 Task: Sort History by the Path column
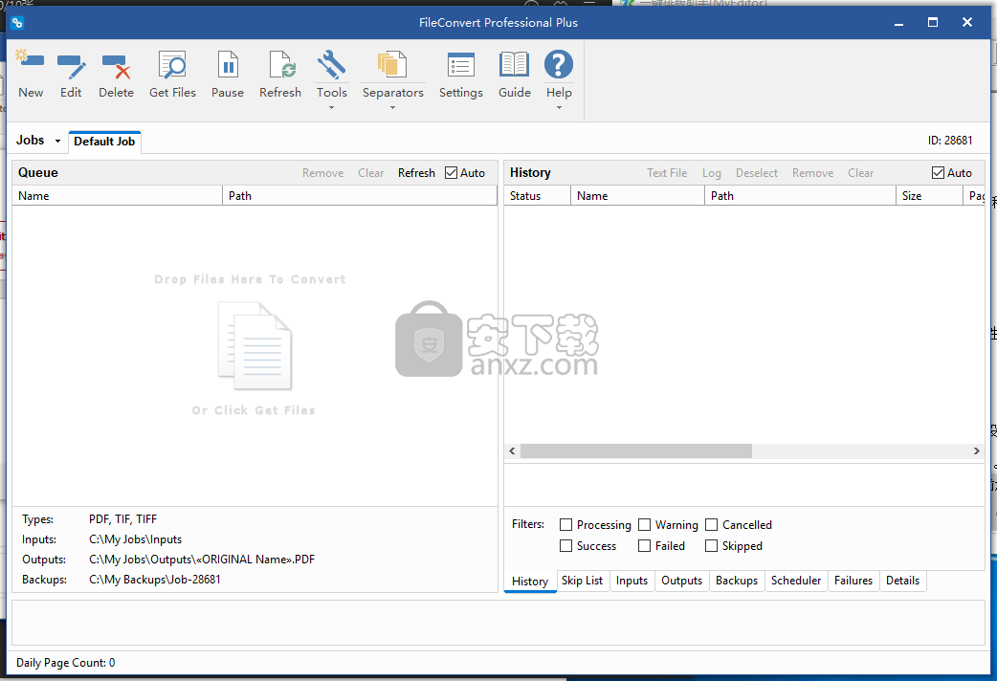coord(800,196)
